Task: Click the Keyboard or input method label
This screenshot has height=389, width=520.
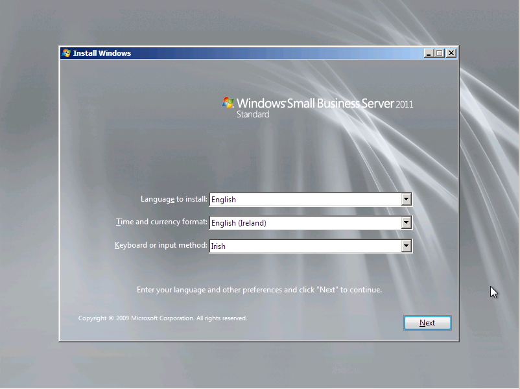Action: 161,245
